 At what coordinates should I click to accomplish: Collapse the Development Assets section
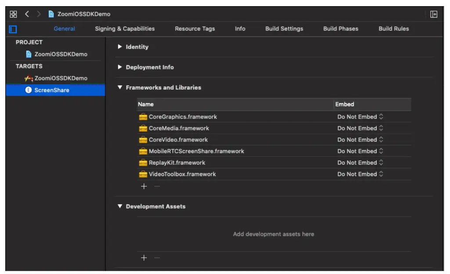click(x=120, y=206)
